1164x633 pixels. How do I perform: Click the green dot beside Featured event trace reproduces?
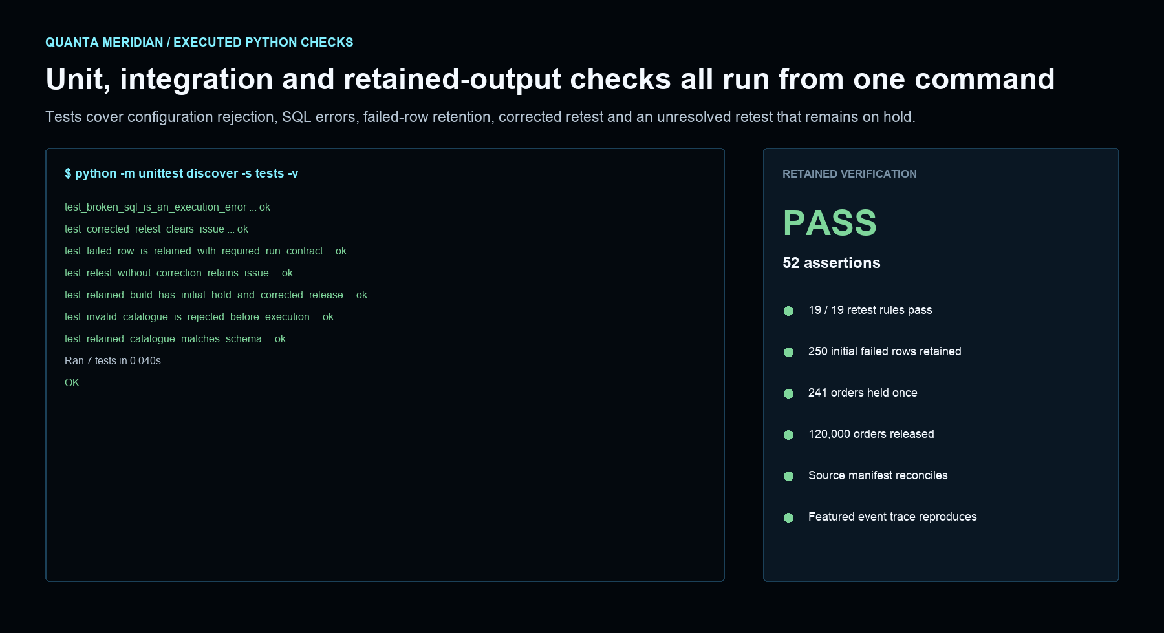tap(788, 517)
